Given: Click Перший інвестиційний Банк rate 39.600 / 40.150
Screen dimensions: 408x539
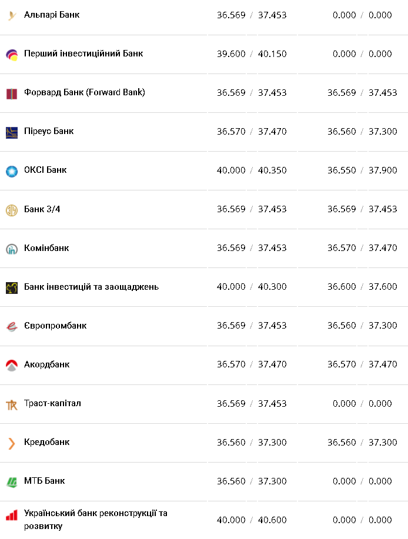Looking at the screenshot, I should click(x=252, y=53).
